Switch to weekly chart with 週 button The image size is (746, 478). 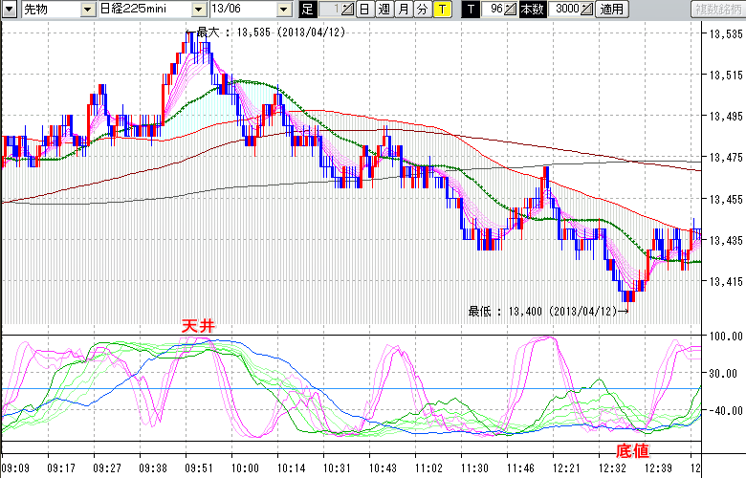click(384, 10)
